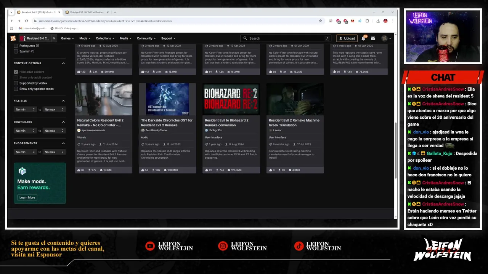Click the browser back arrow

(12, 21)
